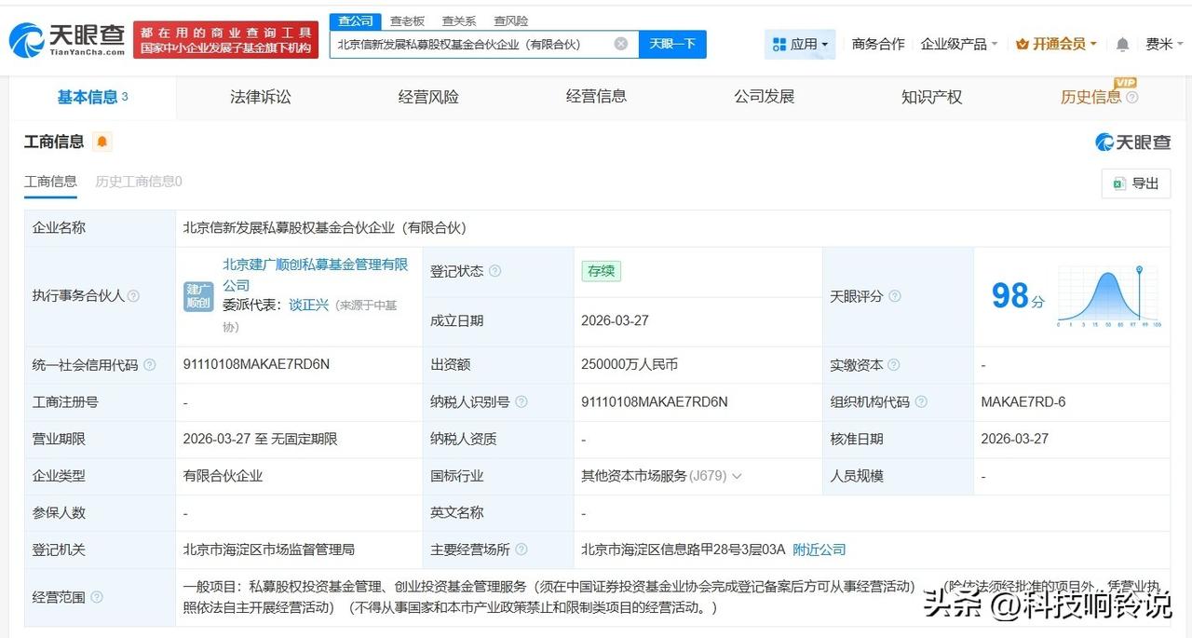Click the 谈正兴 representative link

308,305
